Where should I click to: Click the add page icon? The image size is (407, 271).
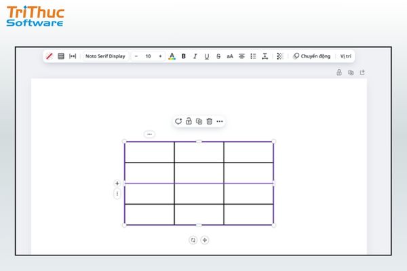pos(362,72)
